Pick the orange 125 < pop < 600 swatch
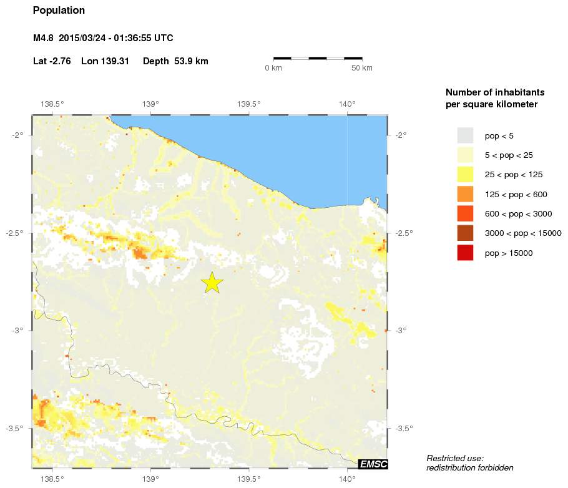Viewport: 568px width, 488px height. click(465, 194)
